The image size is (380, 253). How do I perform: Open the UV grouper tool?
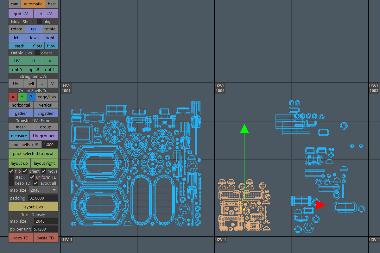click(x=44, y=136)
